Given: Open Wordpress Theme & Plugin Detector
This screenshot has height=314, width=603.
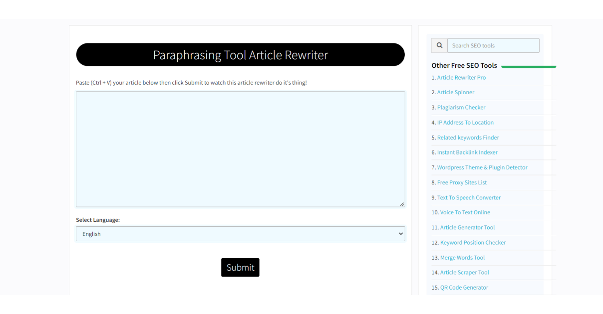Looking at the screenshot, I should 482,167.
